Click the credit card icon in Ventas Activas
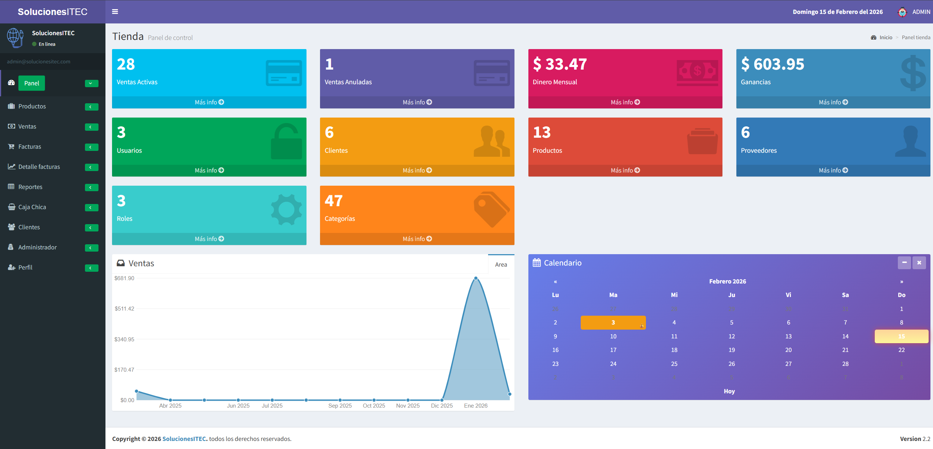933x449 pixels. coord(283,73)
